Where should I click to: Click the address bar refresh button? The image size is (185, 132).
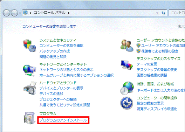[x=163, y=13]
